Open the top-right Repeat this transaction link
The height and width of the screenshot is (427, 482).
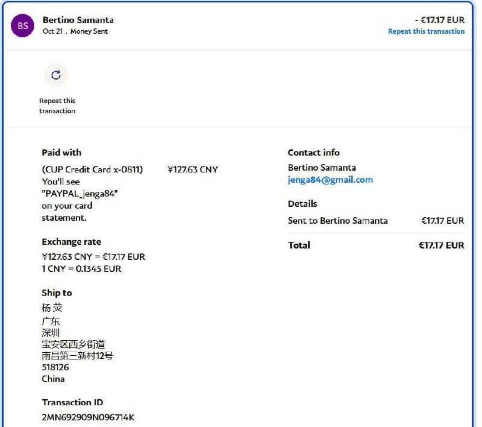tap(426, 31)
